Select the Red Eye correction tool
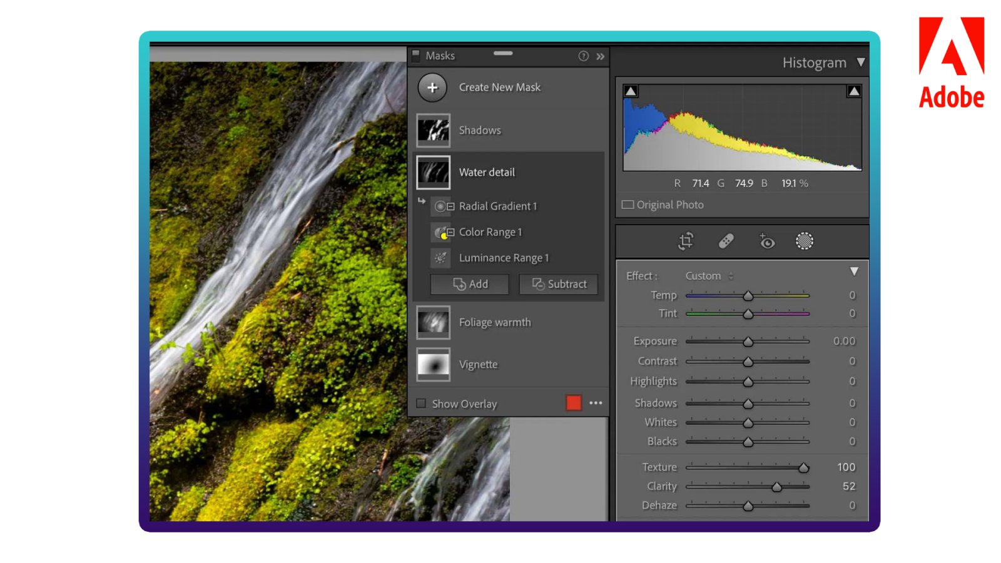1001x563 pixels. click(766, 241)
